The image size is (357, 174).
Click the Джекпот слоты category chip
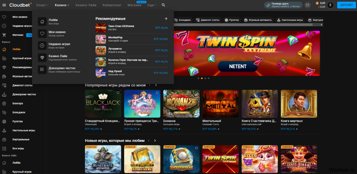click(208, 20)
